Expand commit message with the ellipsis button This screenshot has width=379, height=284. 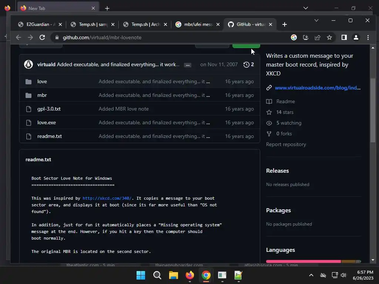(x=188, y=65)
